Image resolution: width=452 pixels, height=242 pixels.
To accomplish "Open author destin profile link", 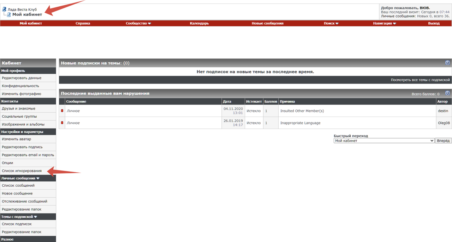I will [443, 111].
